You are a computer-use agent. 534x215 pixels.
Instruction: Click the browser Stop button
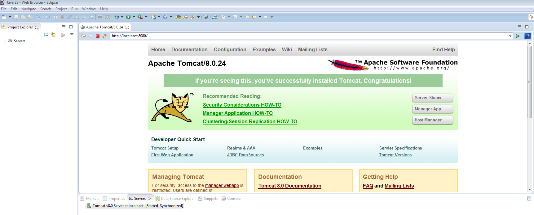coord(98,36)
